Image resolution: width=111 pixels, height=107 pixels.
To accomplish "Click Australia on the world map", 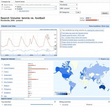I will pyautogui.click(x=102, y=87).
